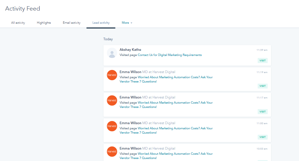
Task: Open the Worried About Marketing link at 10:53 am
Action: pyautogui.click(x=166, y=156)
